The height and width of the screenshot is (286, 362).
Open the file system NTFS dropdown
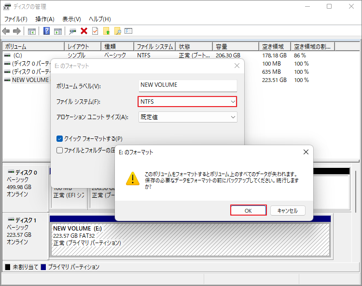point(187,101)
